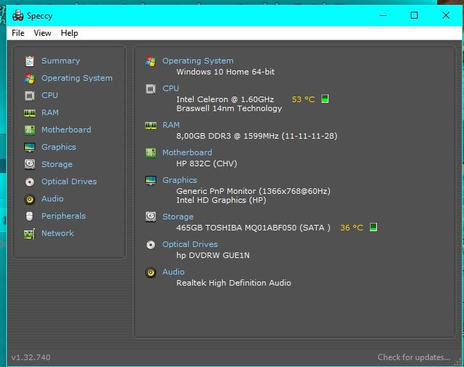Click the Graphics monitor icon in sidebar
Image resolution: width=464 pixels, height=367 pixels.
coord(30,148)
